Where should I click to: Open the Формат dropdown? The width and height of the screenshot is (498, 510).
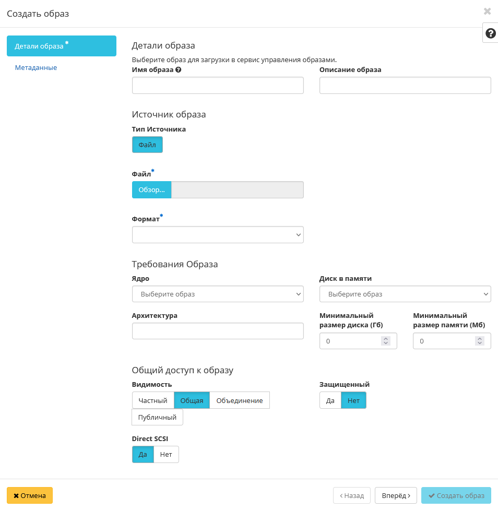[x=218, y=235]
